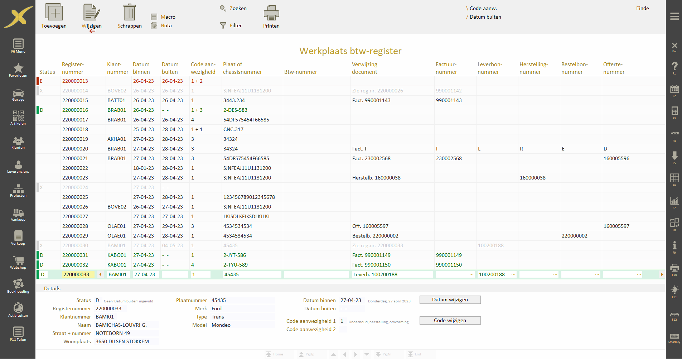682x359 pixels.
Task: Open the F3 calculator icon
Action: pyautogui.click(x=674, y=113)
